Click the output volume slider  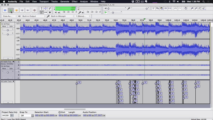[117, 9]
